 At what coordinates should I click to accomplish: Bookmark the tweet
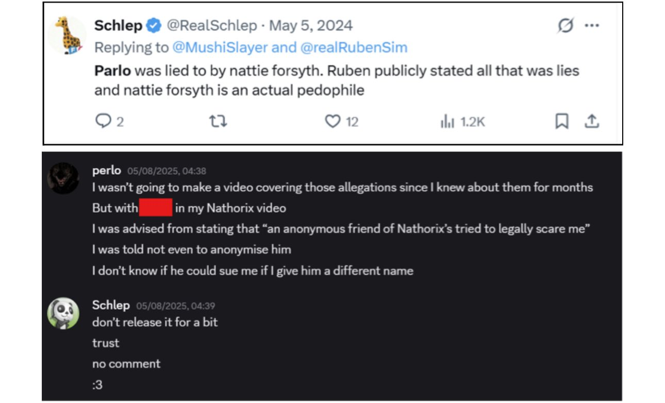coord(562,121)
